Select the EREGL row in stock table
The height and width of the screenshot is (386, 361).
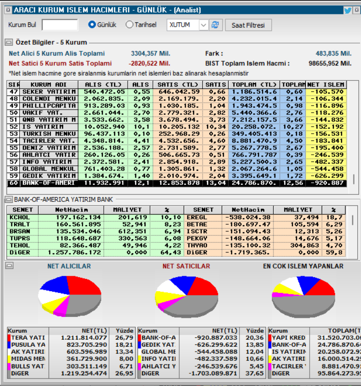tap(265, 217)
